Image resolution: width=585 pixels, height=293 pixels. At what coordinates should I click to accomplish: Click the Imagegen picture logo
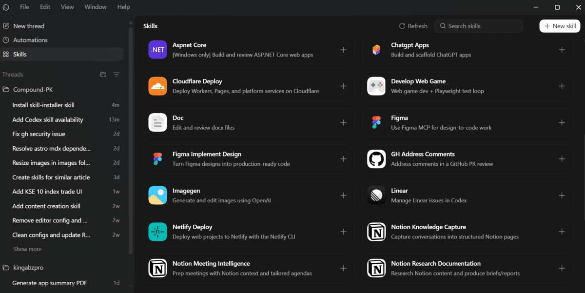point(157,195)
